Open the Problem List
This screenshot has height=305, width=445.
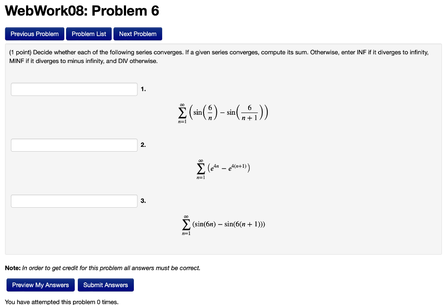[x=89, y=33]
